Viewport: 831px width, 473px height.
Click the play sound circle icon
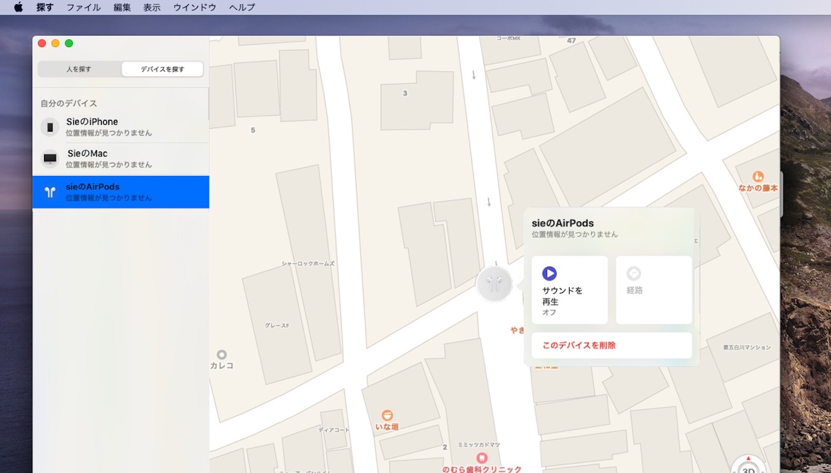pyautogui.click(x=549, y=273)
